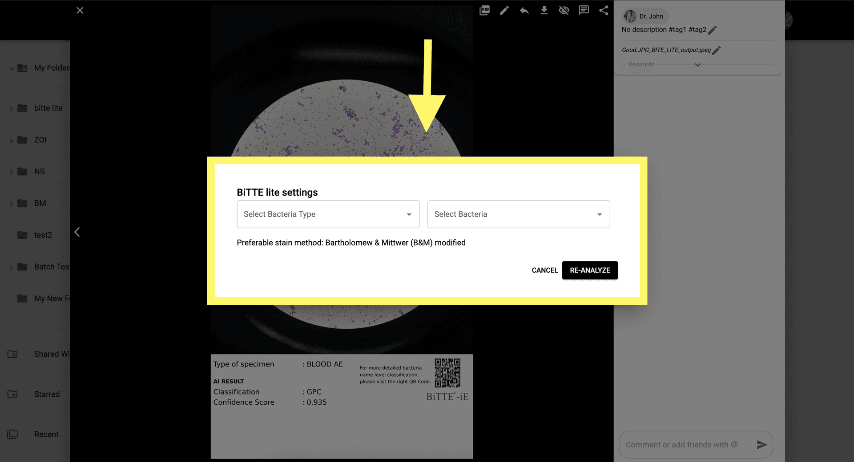
Task: Open the comments icon in the toolbar
Action: [584, 10]
